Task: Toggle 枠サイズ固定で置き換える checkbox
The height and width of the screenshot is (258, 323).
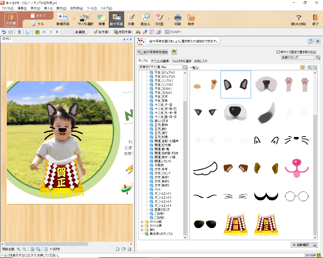Action: [278, 52]
